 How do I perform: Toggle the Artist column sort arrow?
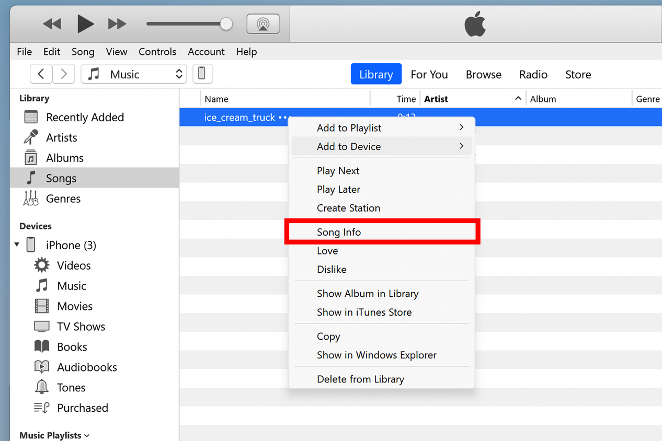coord(518,98)
